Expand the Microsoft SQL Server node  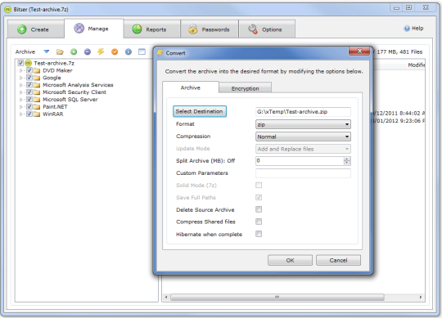20,100
